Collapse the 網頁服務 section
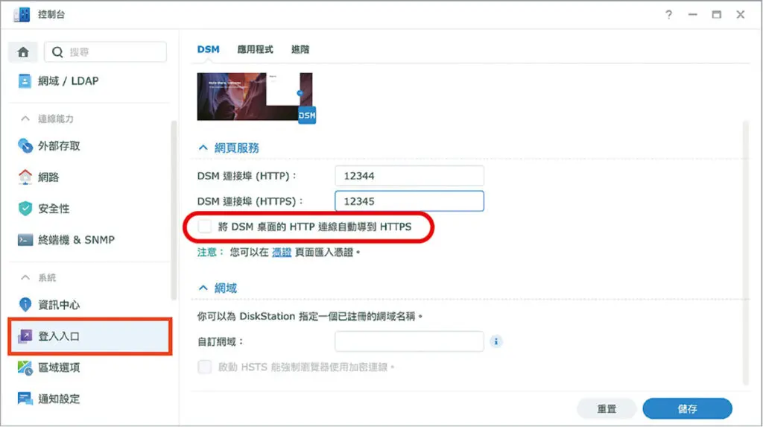Viewport: 763px width, 427px height. click(203, 148)
